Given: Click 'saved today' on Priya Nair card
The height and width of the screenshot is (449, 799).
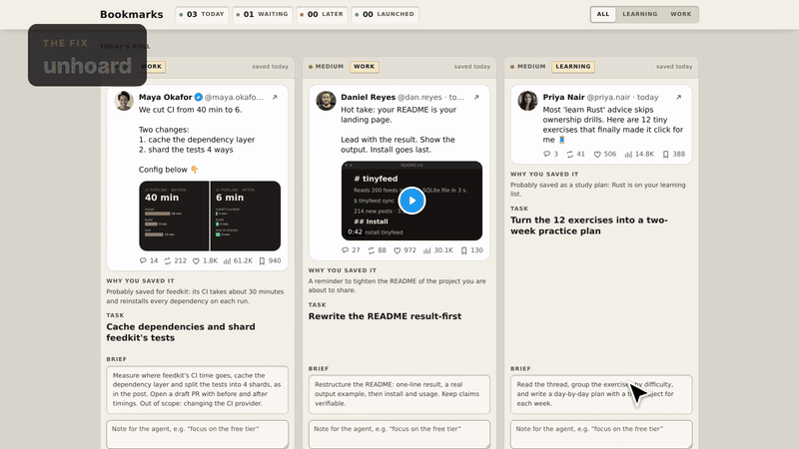Looking at the screenshot, I should point(674,67).
